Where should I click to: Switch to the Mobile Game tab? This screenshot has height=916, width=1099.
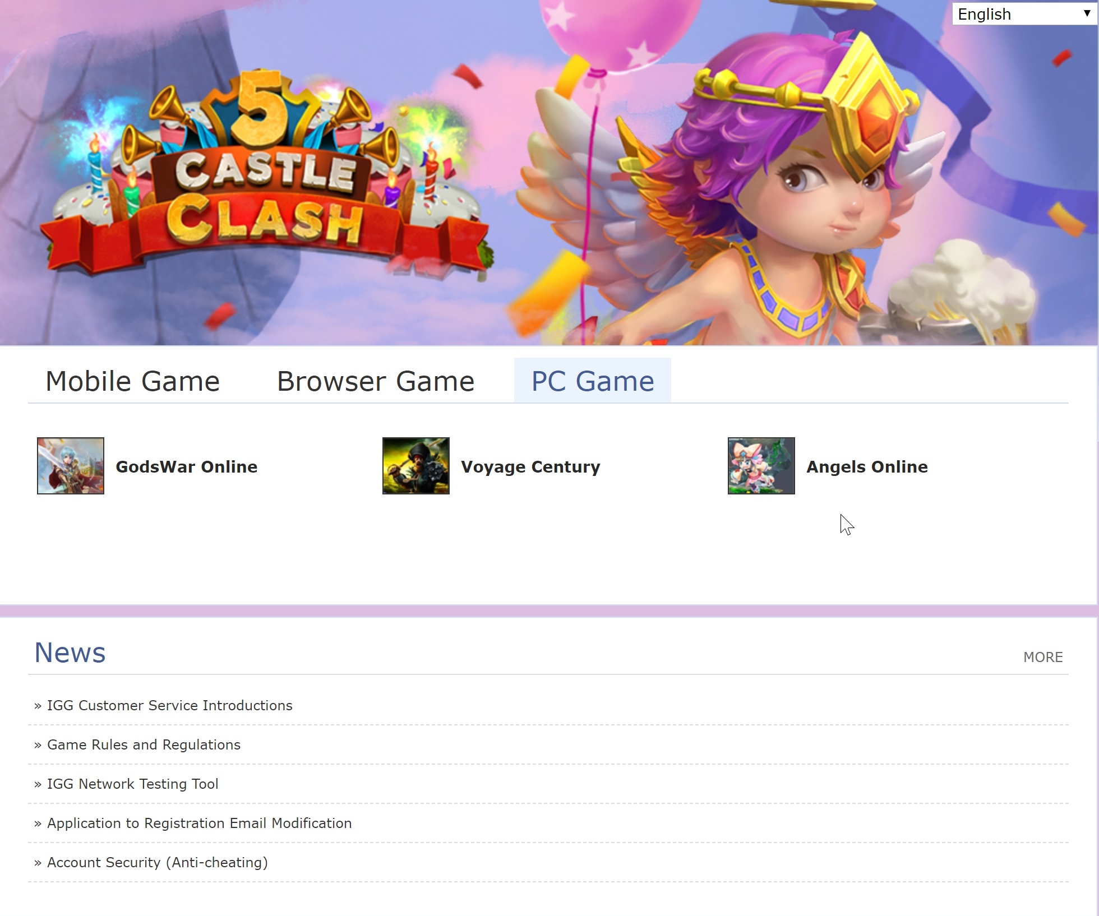132,381
